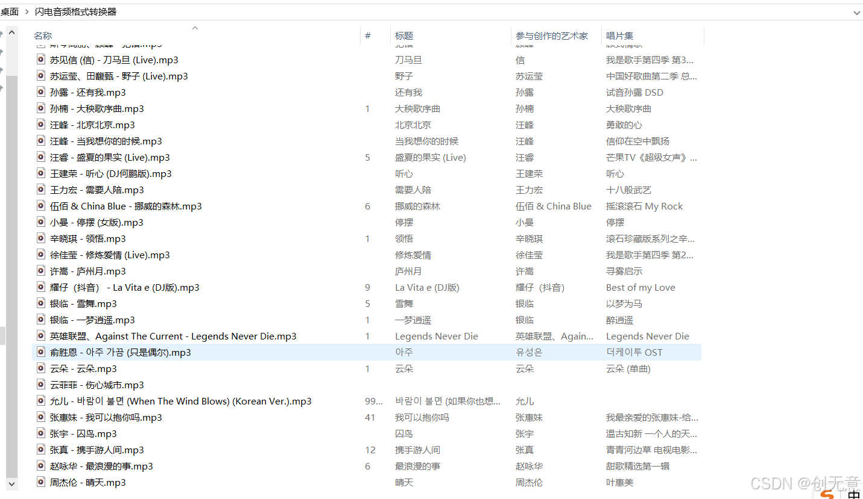The width and height of the screenshot is (863, 499).
Task: Click the file icon beside Legends Never Die.mp3
Action: [41, 336]
